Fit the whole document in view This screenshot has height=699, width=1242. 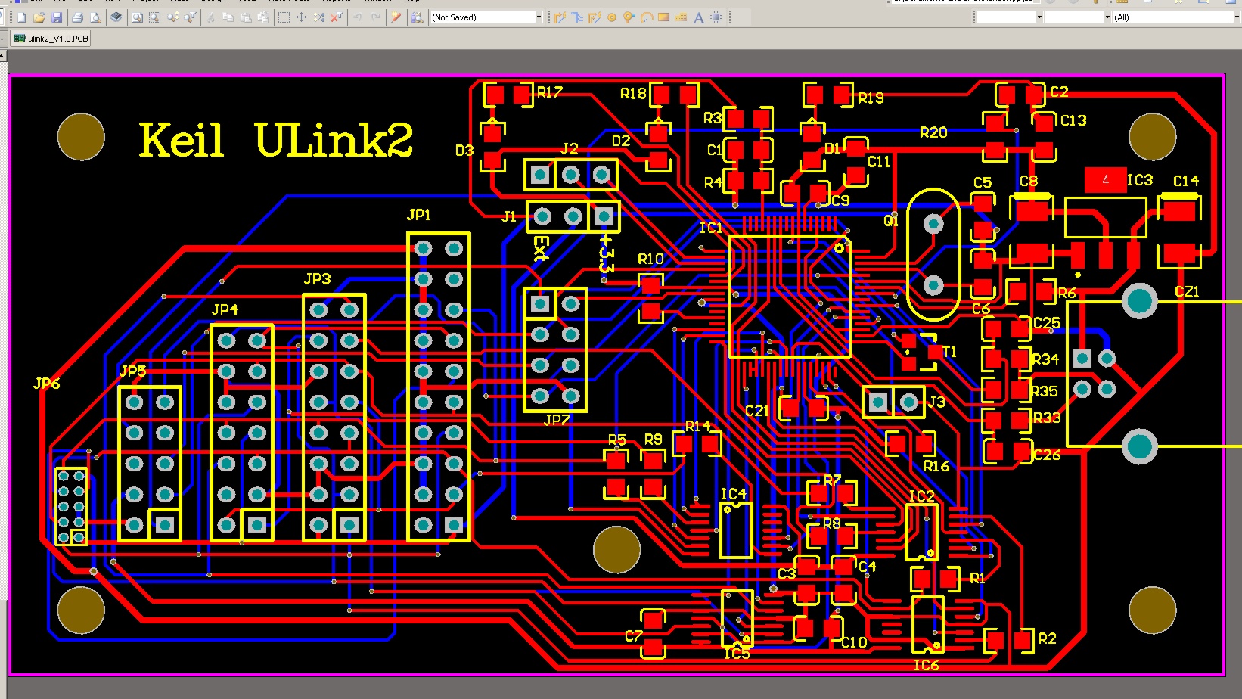click(x=137, y=17)
